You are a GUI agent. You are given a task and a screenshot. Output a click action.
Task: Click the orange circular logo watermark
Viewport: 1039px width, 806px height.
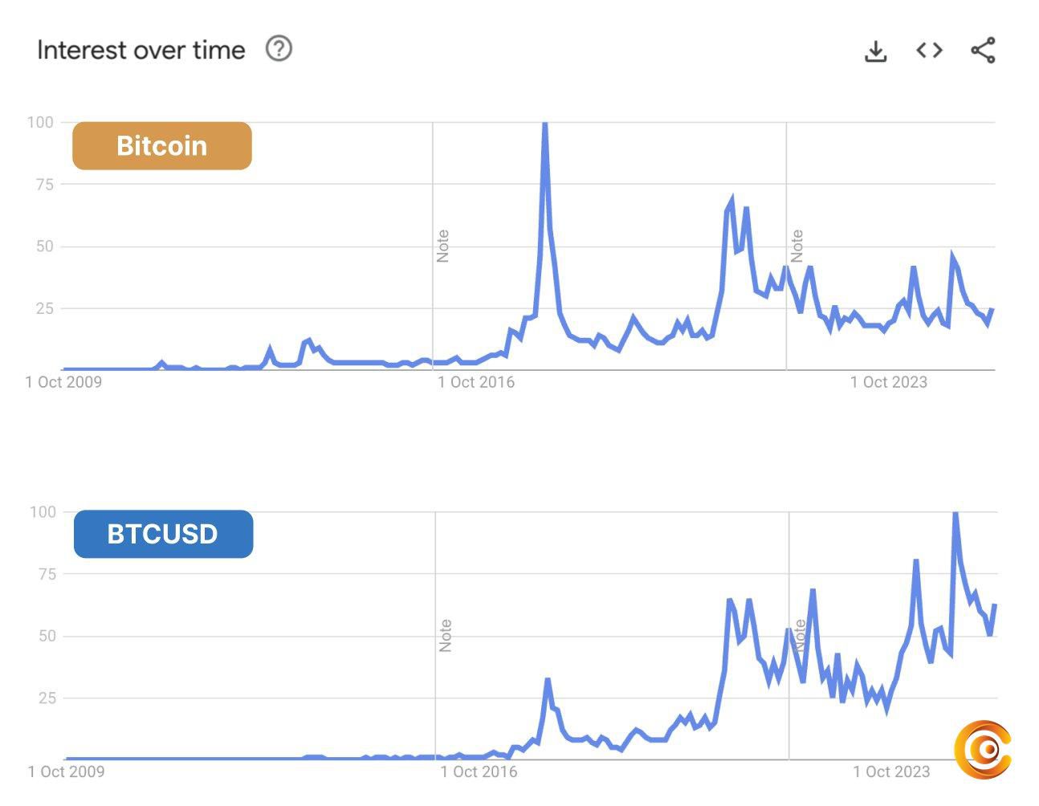(x=983, y=750)
